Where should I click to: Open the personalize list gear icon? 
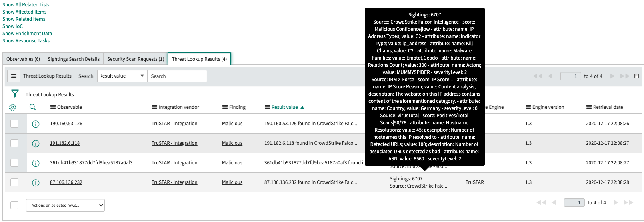coord(13,107)
